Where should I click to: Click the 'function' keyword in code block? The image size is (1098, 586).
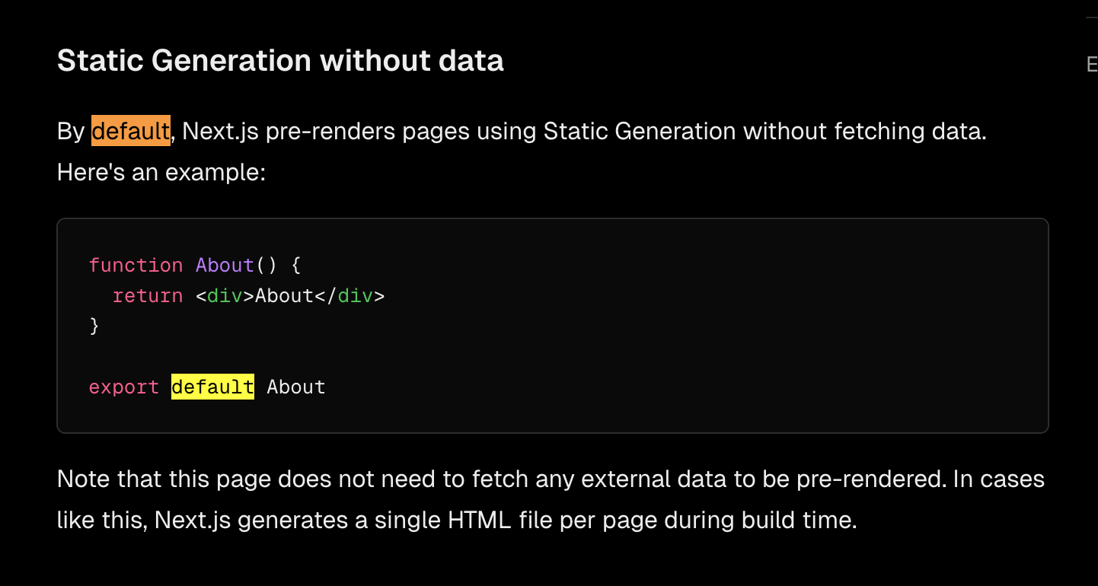pos(136,265)
